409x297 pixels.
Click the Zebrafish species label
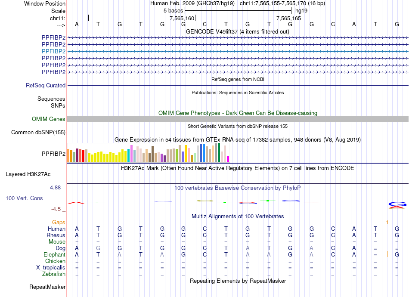(x=54, y=274)
